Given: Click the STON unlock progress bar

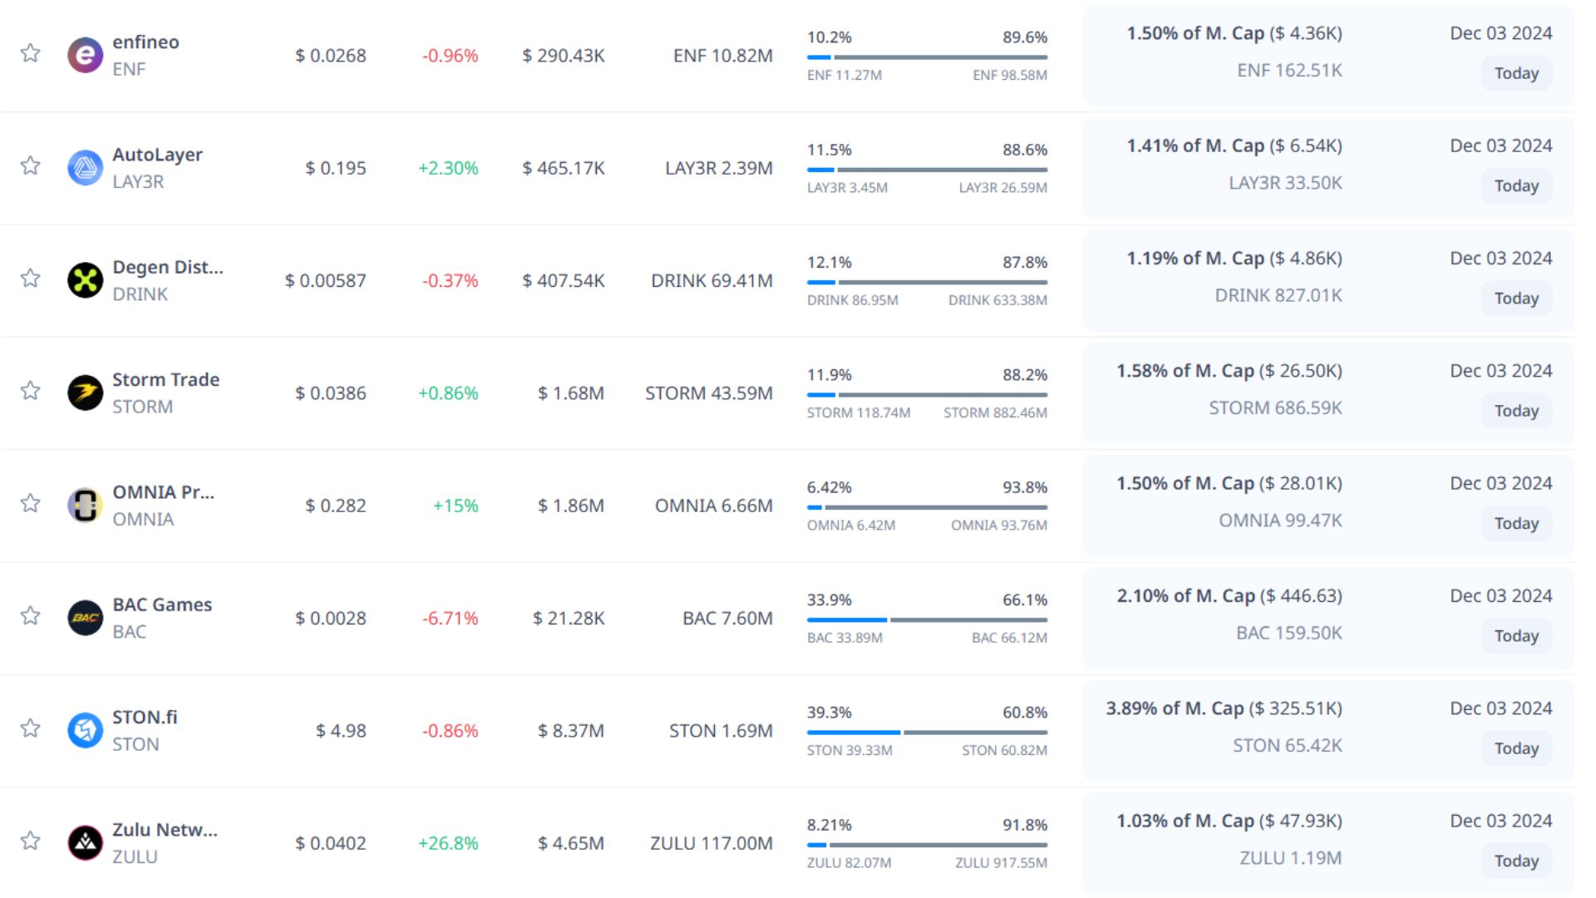Looking at the screenshot, I should pos(927,733).
